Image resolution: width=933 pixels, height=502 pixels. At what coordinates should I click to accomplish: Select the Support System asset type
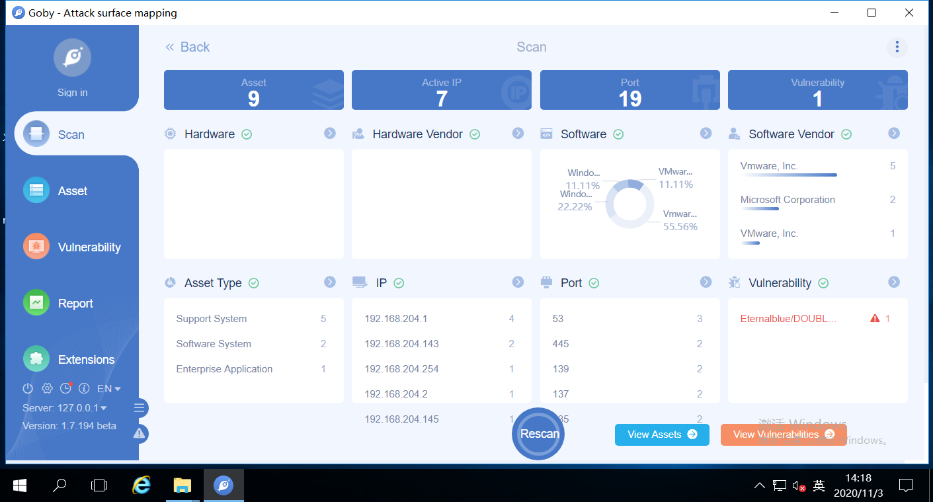[x=251, y=319]
